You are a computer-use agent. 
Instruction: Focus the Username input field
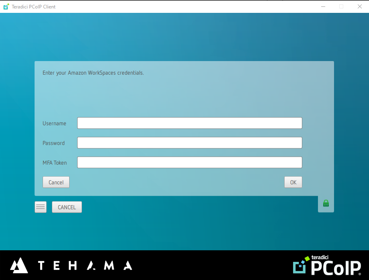coord(190,123)
